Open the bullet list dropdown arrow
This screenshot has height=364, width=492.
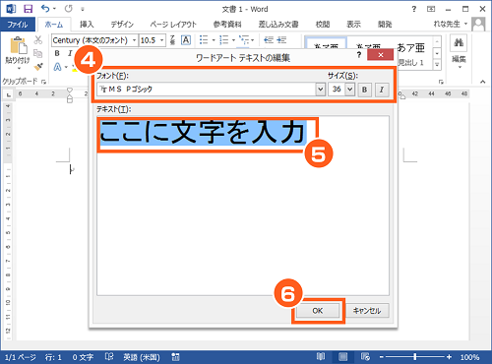click(214, 40)
